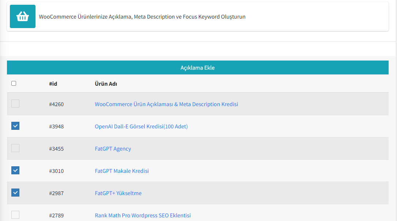Open the FatGPT+ Yükseltme link
Screen dimensions: 397x221
click(x=118, y=193)
